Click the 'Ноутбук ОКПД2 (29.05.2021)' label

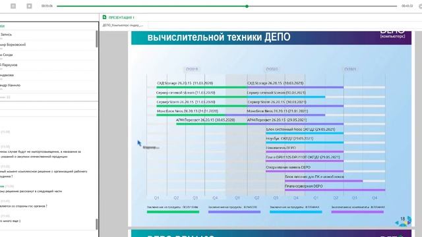[x=289, y=139]
